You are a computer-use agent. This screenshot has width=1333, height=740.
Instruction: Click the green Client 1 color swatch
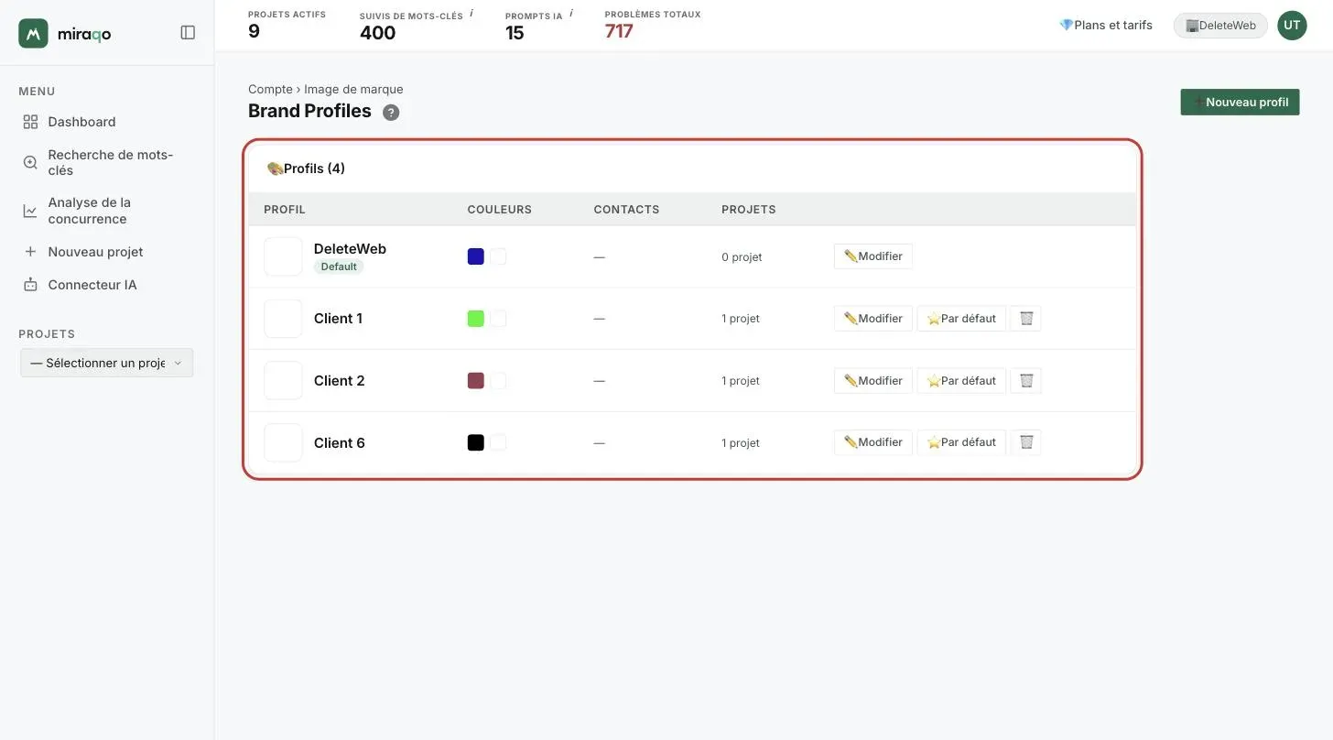(x=476, y=319)
